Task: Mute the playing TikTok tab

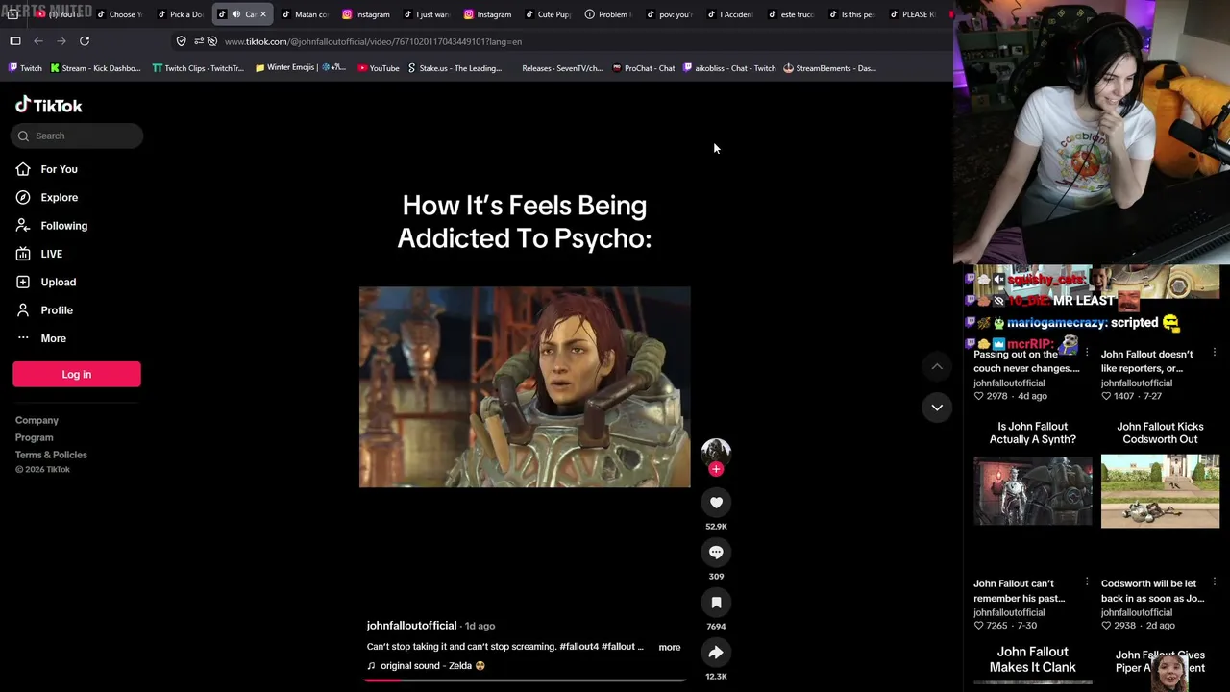Action: pyautogui.click(x=235, y=14)
